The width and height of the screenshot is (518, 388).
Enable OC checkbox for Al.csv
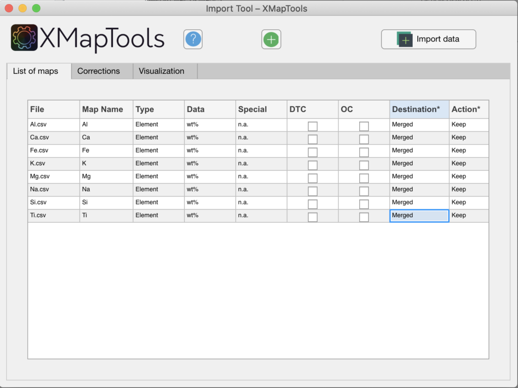pyautogui.click(x=364, y=126)
